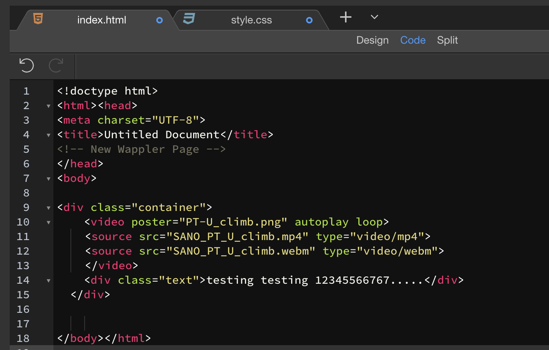Screen dimensions: 549x350
Task: Open the tab list chevron dropdown
Action: pos(375,17)
